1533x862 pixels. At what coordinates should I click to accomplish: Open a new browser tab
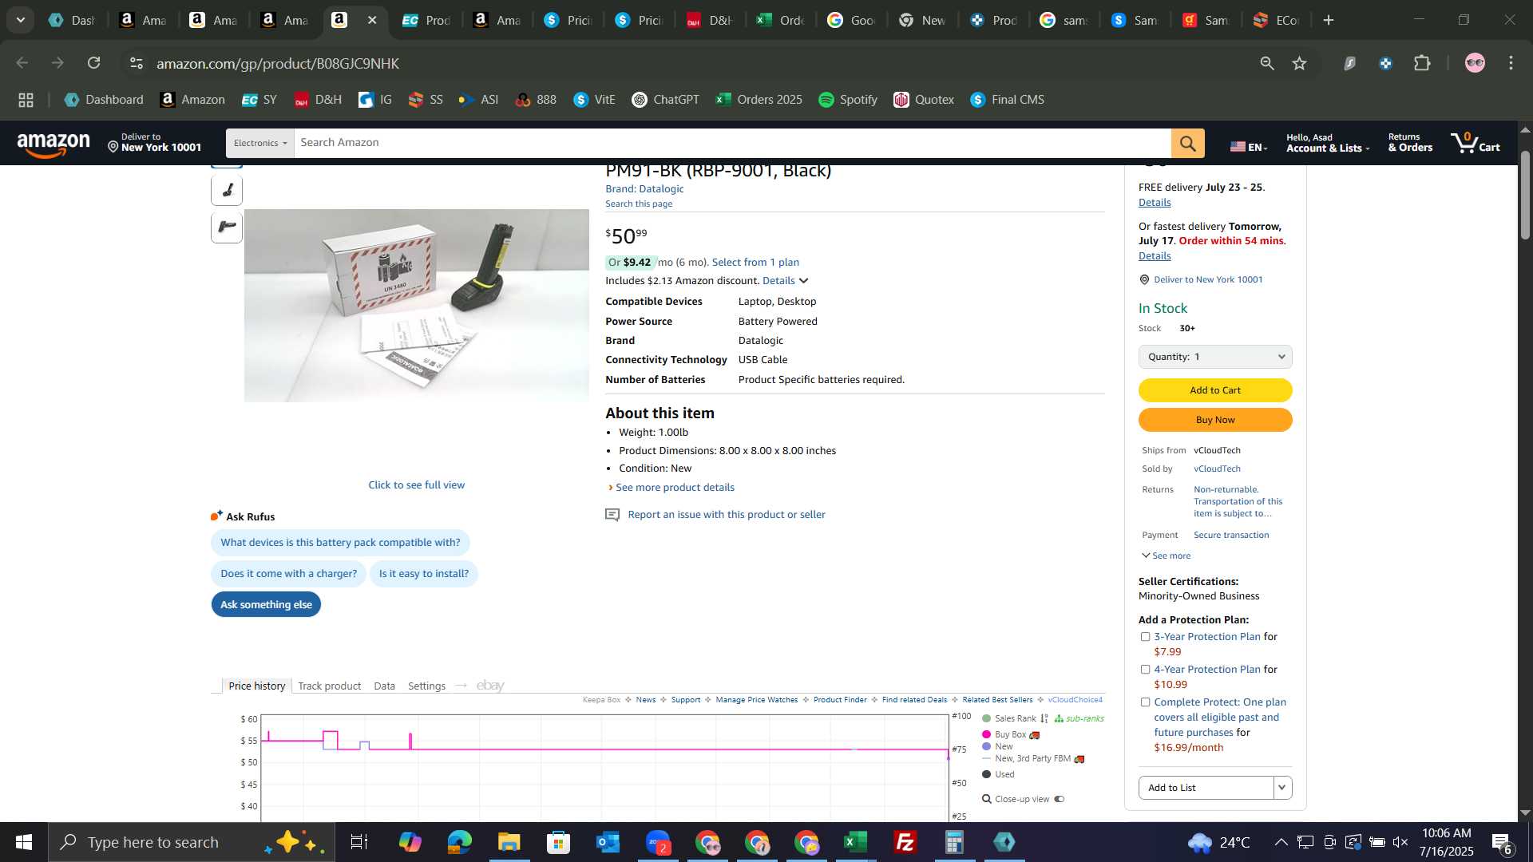tap(1329, 20)
